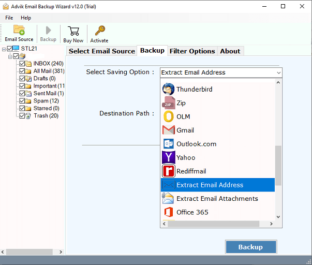Image resolution: width=312 pixels, height=265 pixels.
Task: Click the dropdown horizontal scroll left arrow
Action: click(164, 224)
